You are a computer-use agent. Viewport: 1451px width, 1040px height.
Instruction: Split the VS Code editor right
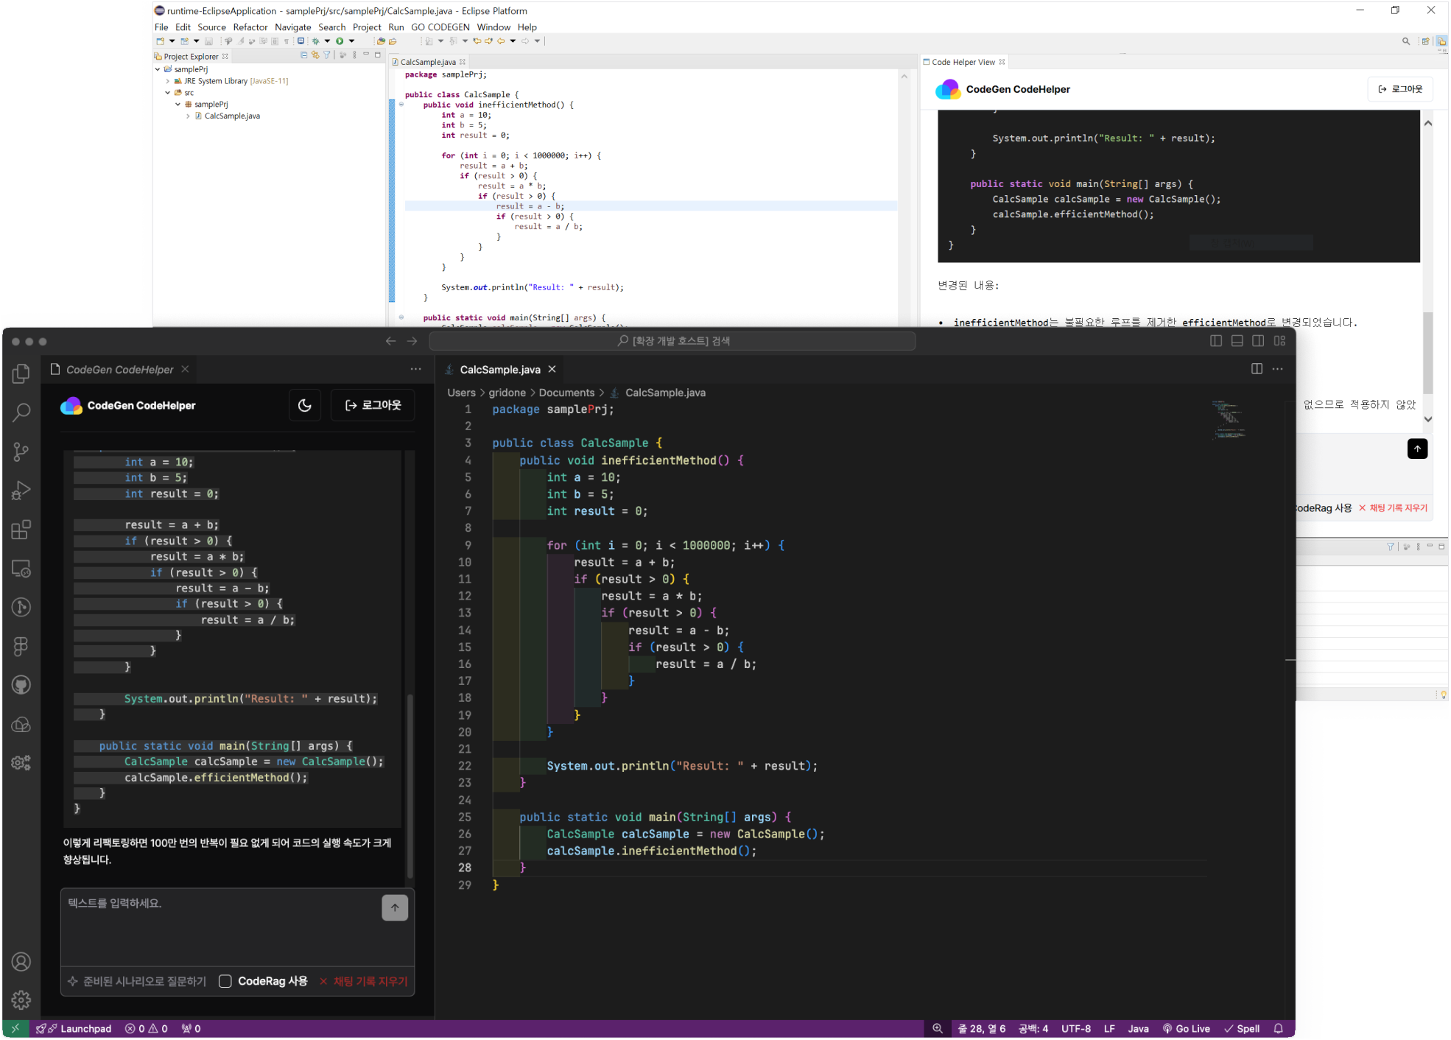coord(1257,369)
